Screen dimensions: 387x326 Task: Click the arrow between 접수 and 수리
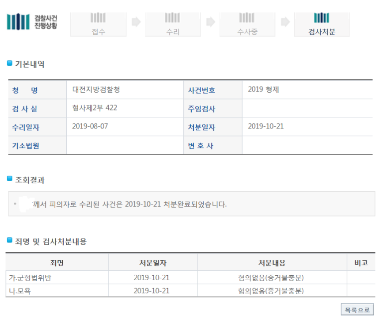coord(135,22)
